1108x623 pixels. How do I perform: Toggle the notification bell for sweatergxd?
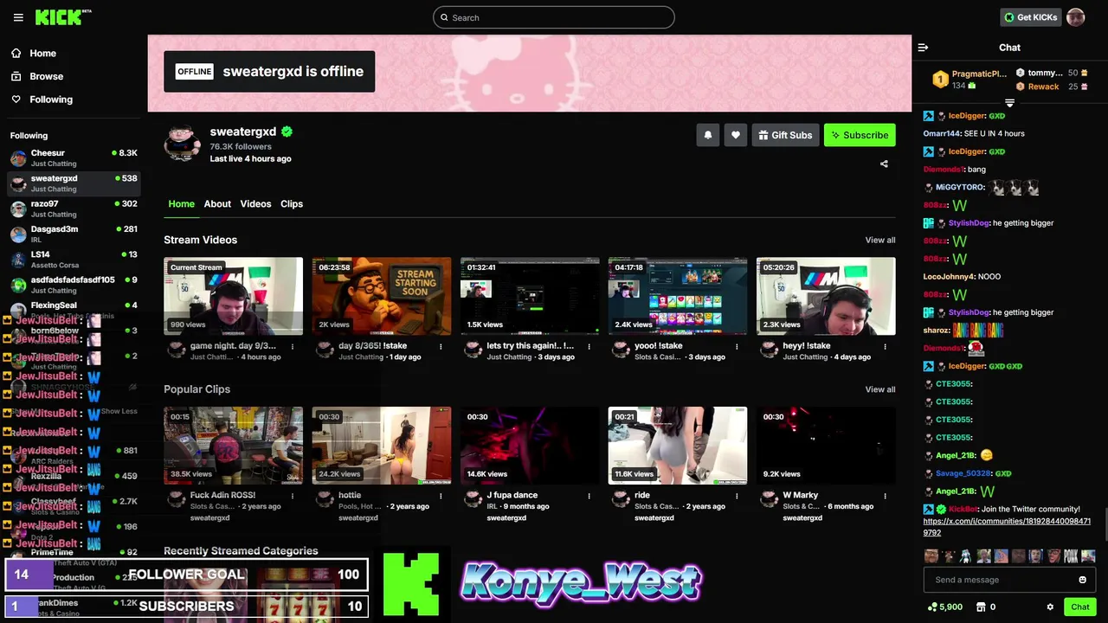coord(707,135)
